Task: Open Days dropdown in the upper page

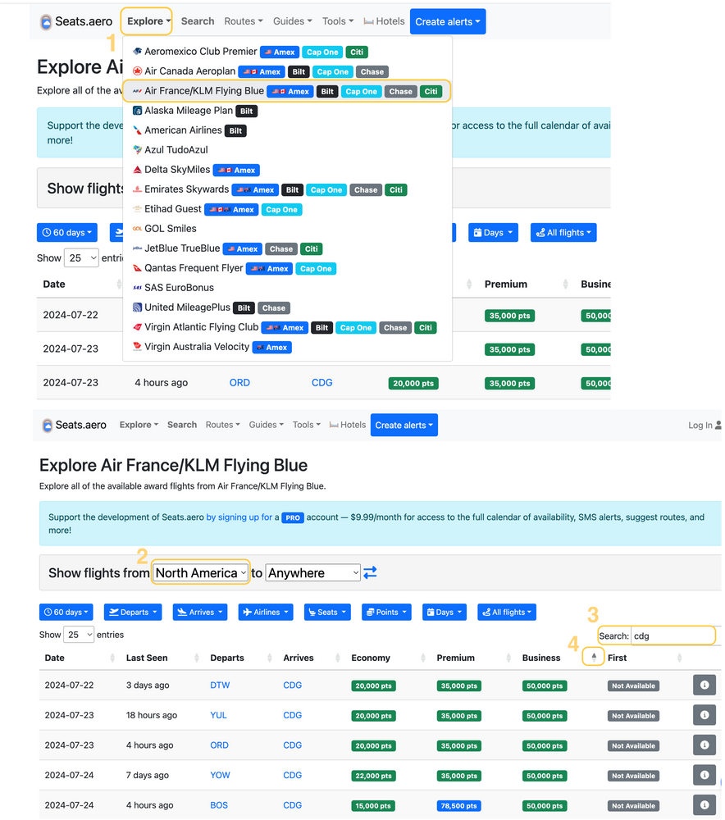Action: coord(493,233)
